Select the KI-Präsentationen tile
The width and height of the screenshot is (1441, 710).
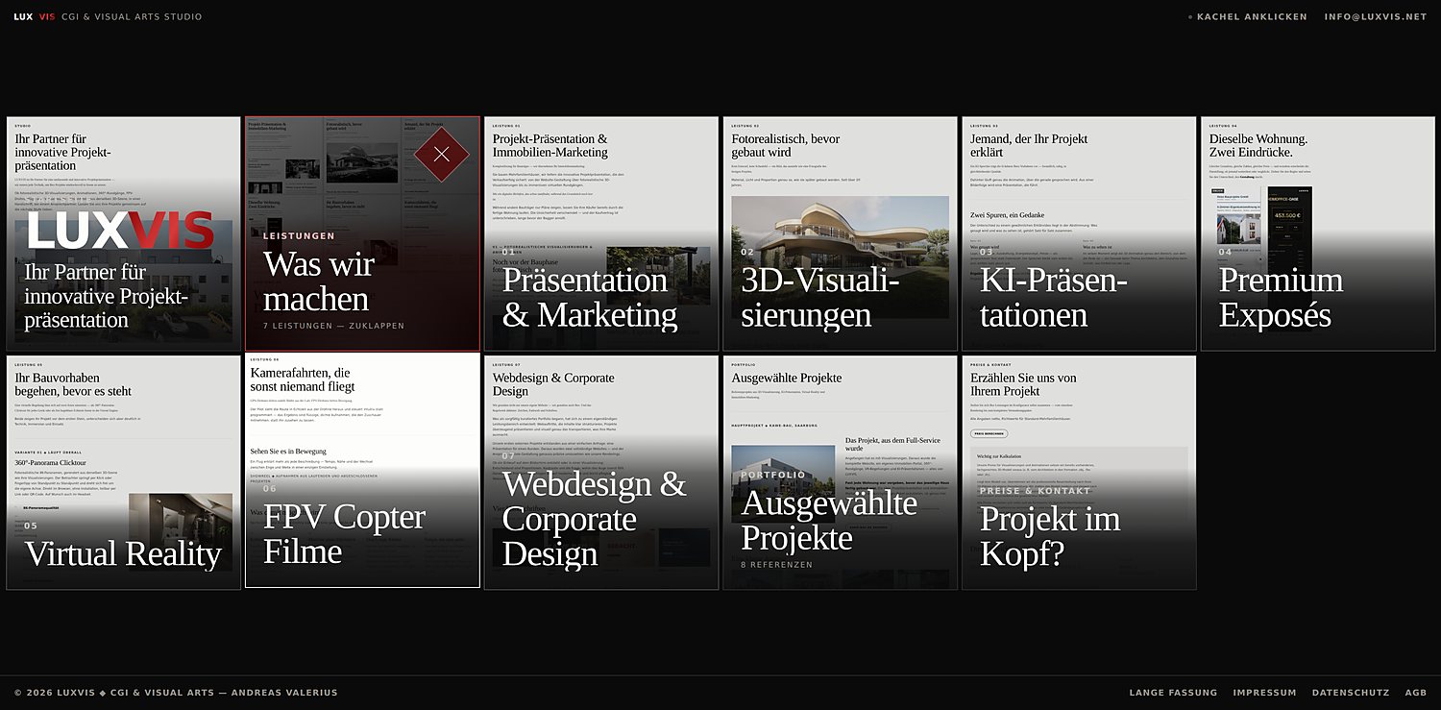click(1079, 233)
